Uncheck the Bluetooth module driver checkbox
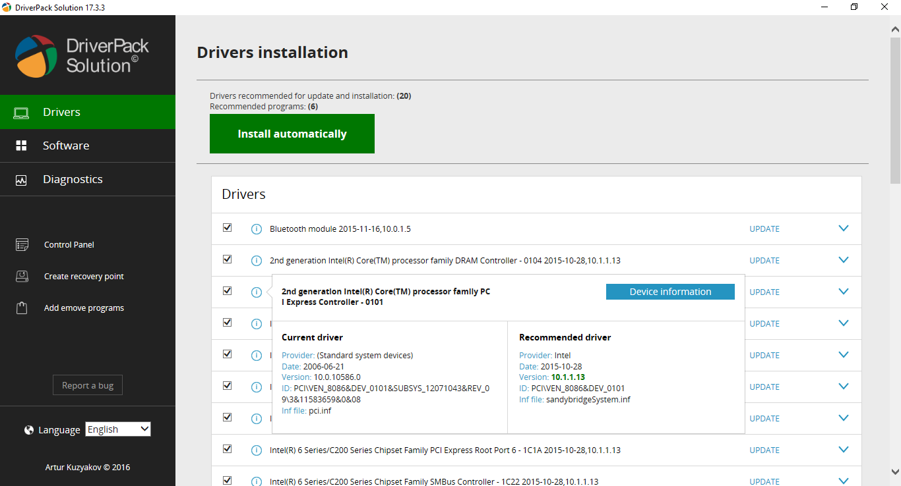This screenshot has height=486, width=901. (x=228, y=228)
